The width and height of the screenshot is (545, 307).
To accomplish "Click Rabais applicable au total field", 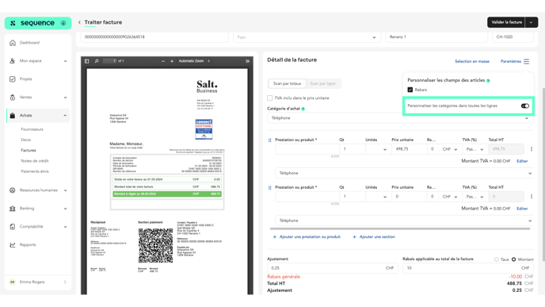I will click(468, 268).
